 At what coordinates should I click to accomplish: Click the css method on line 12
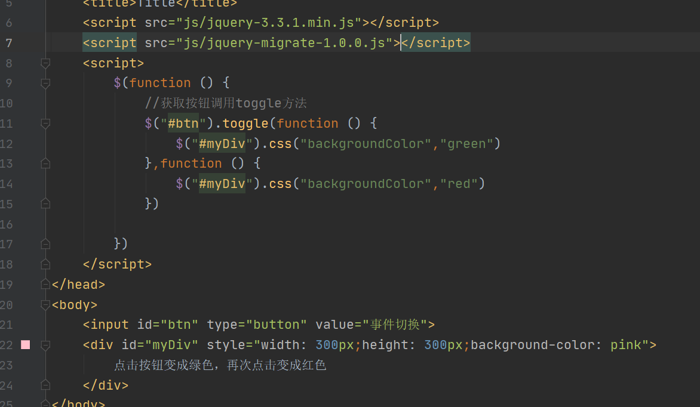point(280,144)
